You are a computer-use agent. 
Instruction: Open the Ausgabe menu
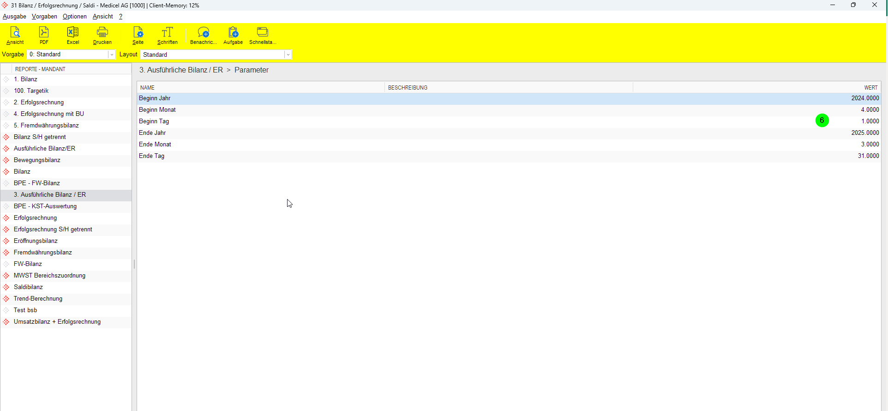coord(14,17)
